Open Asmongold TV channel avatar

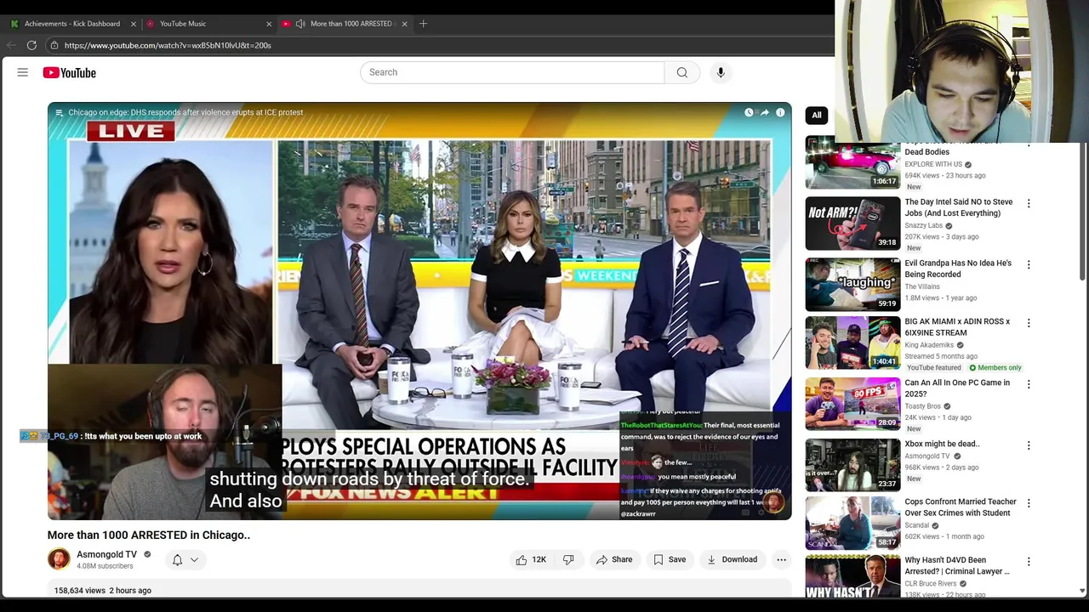[59, 558]
